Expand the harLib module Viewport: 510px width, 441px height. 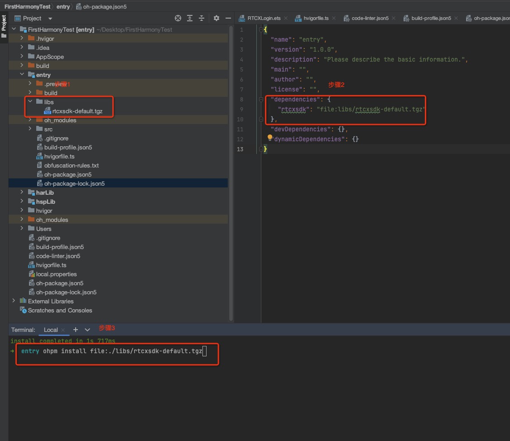point(22,192)
